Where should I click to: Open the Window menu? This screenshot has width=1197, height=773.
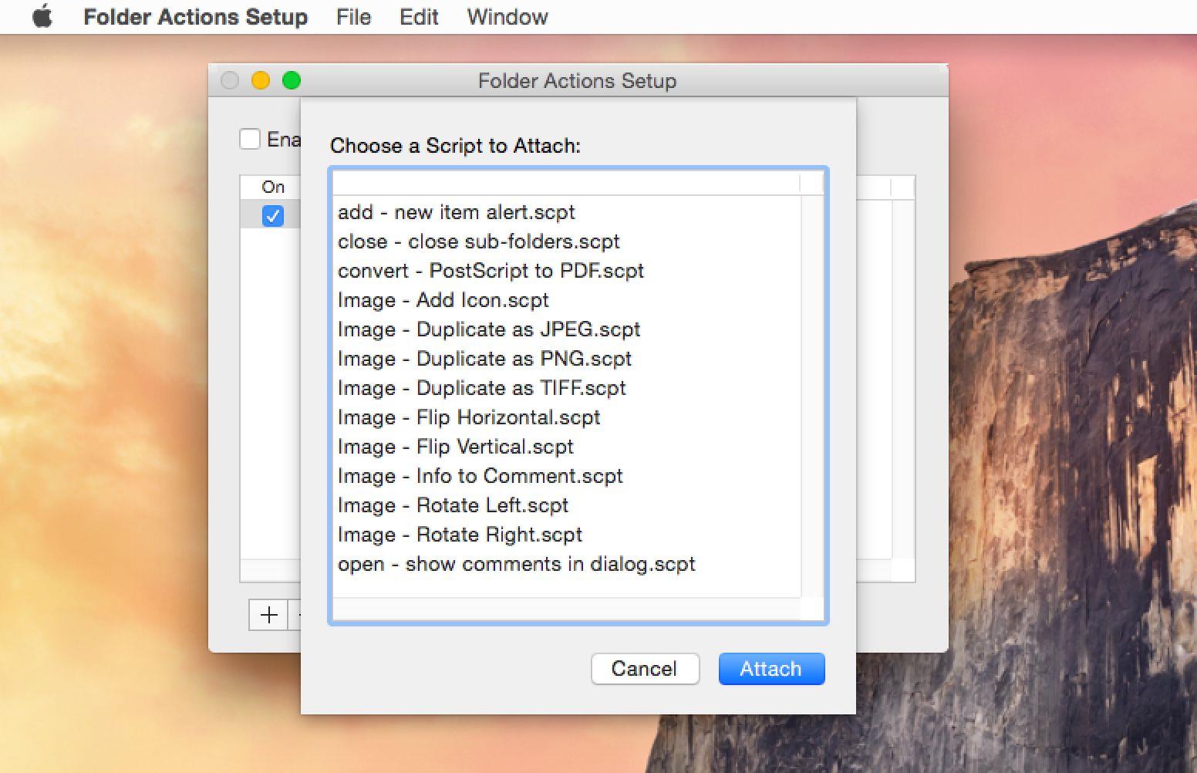click(507, 17)
